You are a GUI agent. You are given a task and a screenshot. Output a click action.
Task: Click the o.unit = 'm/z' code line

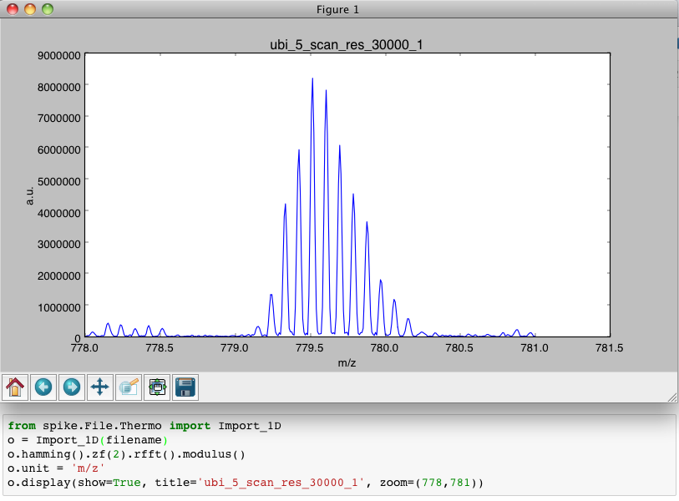[56, 468]
